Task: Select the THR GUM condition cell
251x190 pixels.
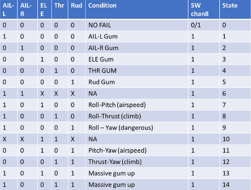Action: [102, 71]
